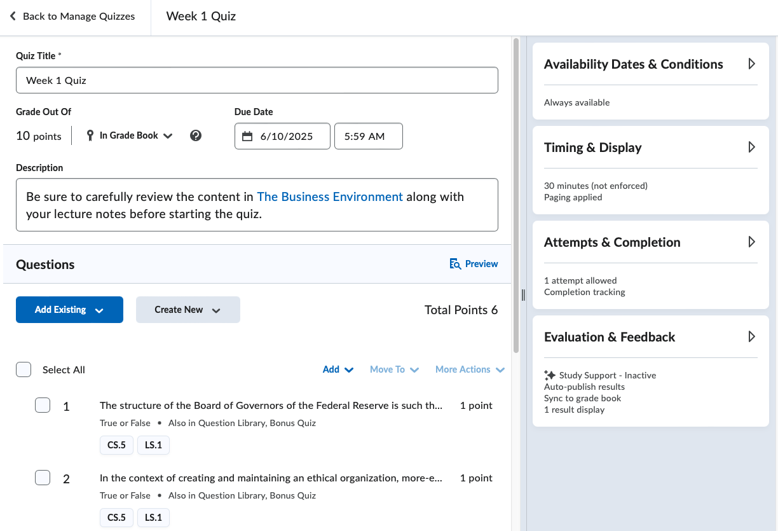778x531 pixels.
Task: Open the In Grade Book dropdown
Action: tap(136, 135)
